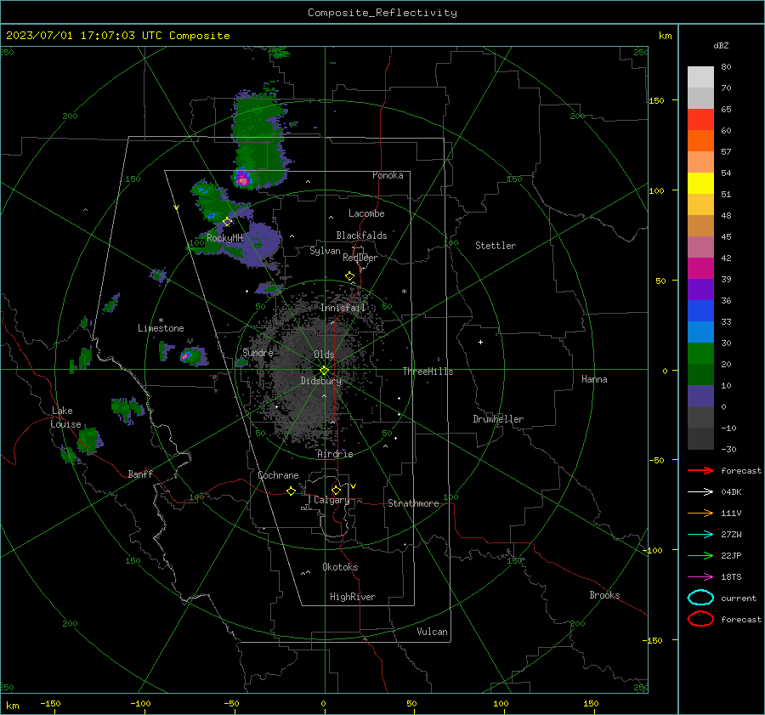Click the Vulcan city label

coord(432,632)
